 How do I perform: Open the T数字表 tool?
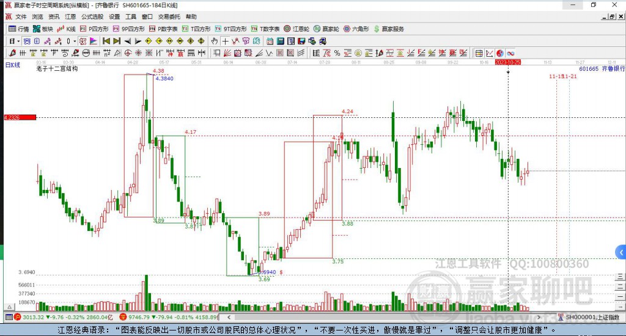(265, 29)
